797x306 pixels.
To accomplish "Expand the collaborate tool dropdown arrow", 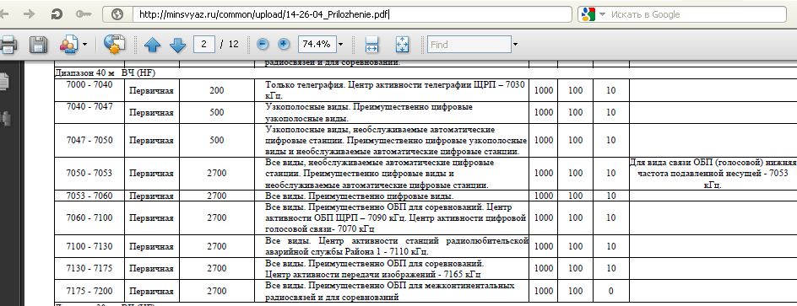I will click(85, 45).
